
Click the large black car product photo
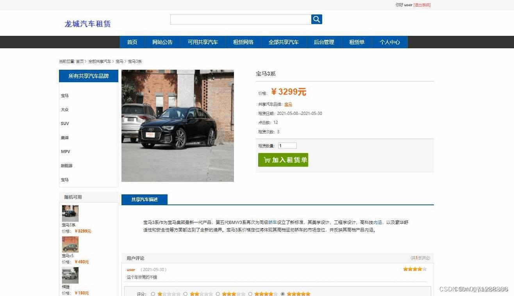click(178, 126)
